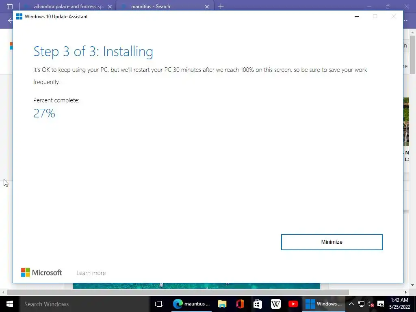Viewport: 416px width, 312px height.
Task: Click the 27% percent complete value
Action: [44, 113]
